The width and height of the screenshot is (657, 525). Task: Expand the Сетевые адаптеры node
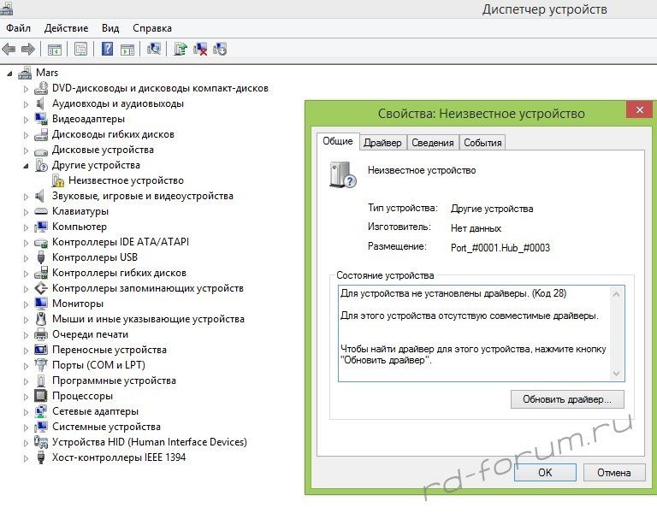[x=26, y=411]
